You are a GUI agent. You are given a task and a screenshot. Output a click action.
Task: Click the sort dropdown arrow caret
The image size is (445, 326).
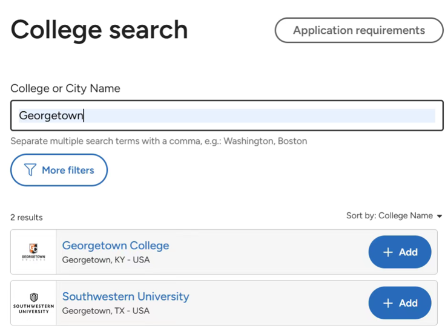[440, 217]
